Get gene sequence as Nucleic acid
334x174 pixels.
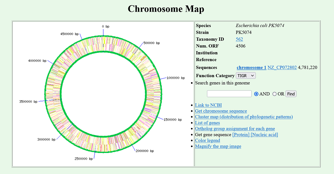click(264, 135)
